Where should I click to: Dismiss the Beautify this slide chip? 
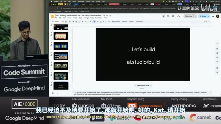151,85
